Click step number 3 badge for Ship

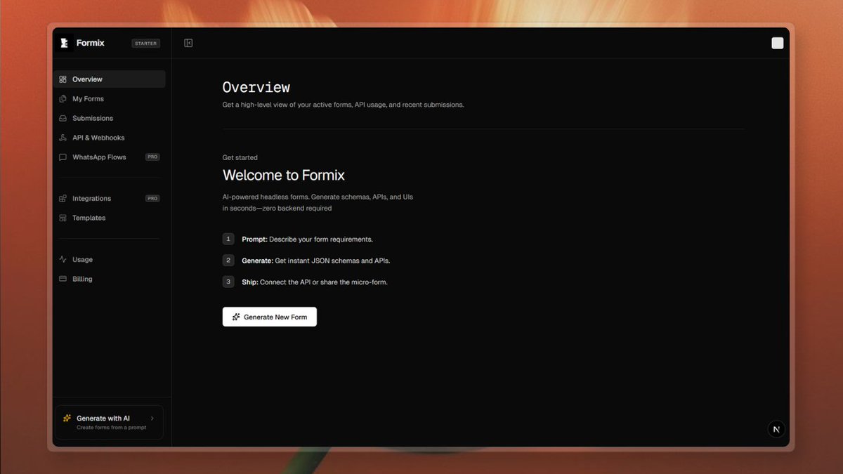point(228,282)
